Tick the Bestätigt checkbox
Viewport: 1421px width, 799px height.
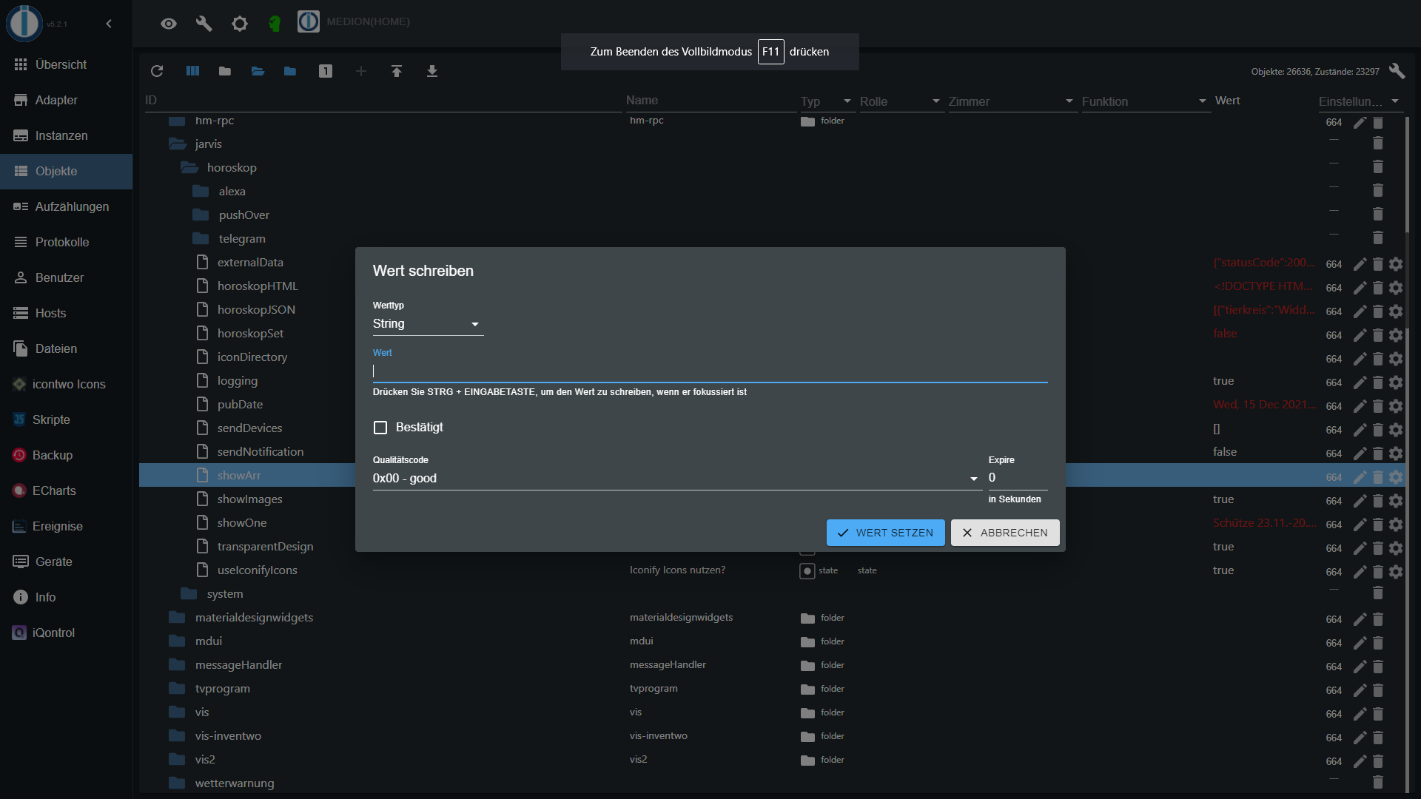(x=380, y=428)
